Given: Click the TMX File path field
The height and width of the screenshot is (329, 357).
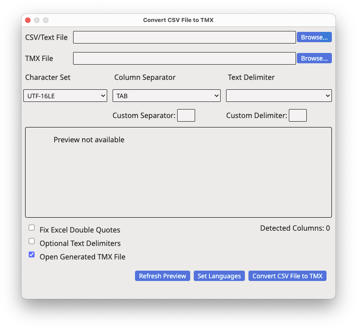Looking at the screenshot, I should (184, 58).
